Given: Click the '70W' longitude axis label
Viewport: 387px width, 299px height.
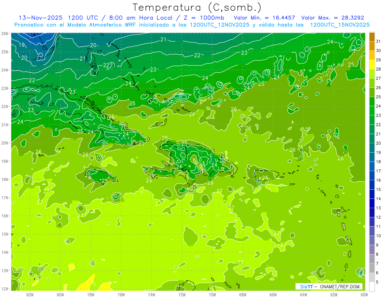Looking at the screenshot, I should [212, 294].
